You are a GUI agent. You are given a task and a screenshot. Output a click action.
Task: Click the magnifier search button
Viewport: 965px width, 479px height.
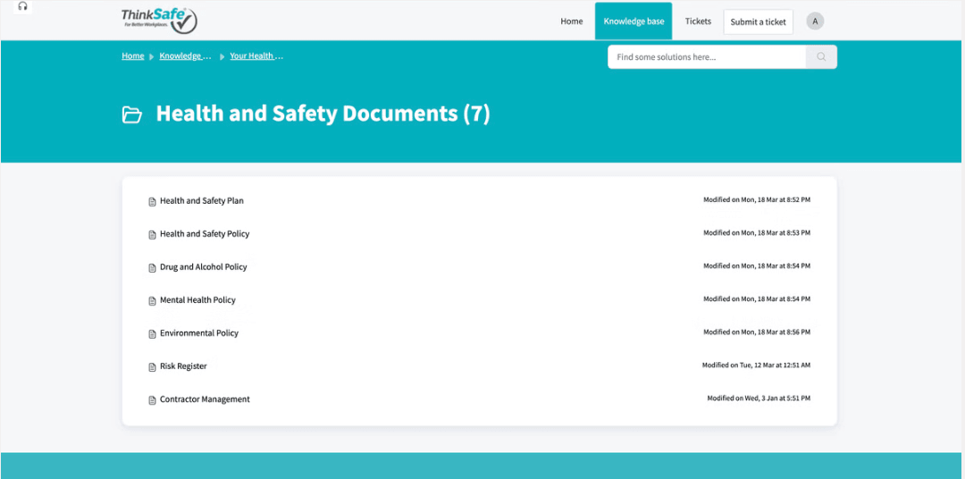pyautogui.click(x=821, y=57)
